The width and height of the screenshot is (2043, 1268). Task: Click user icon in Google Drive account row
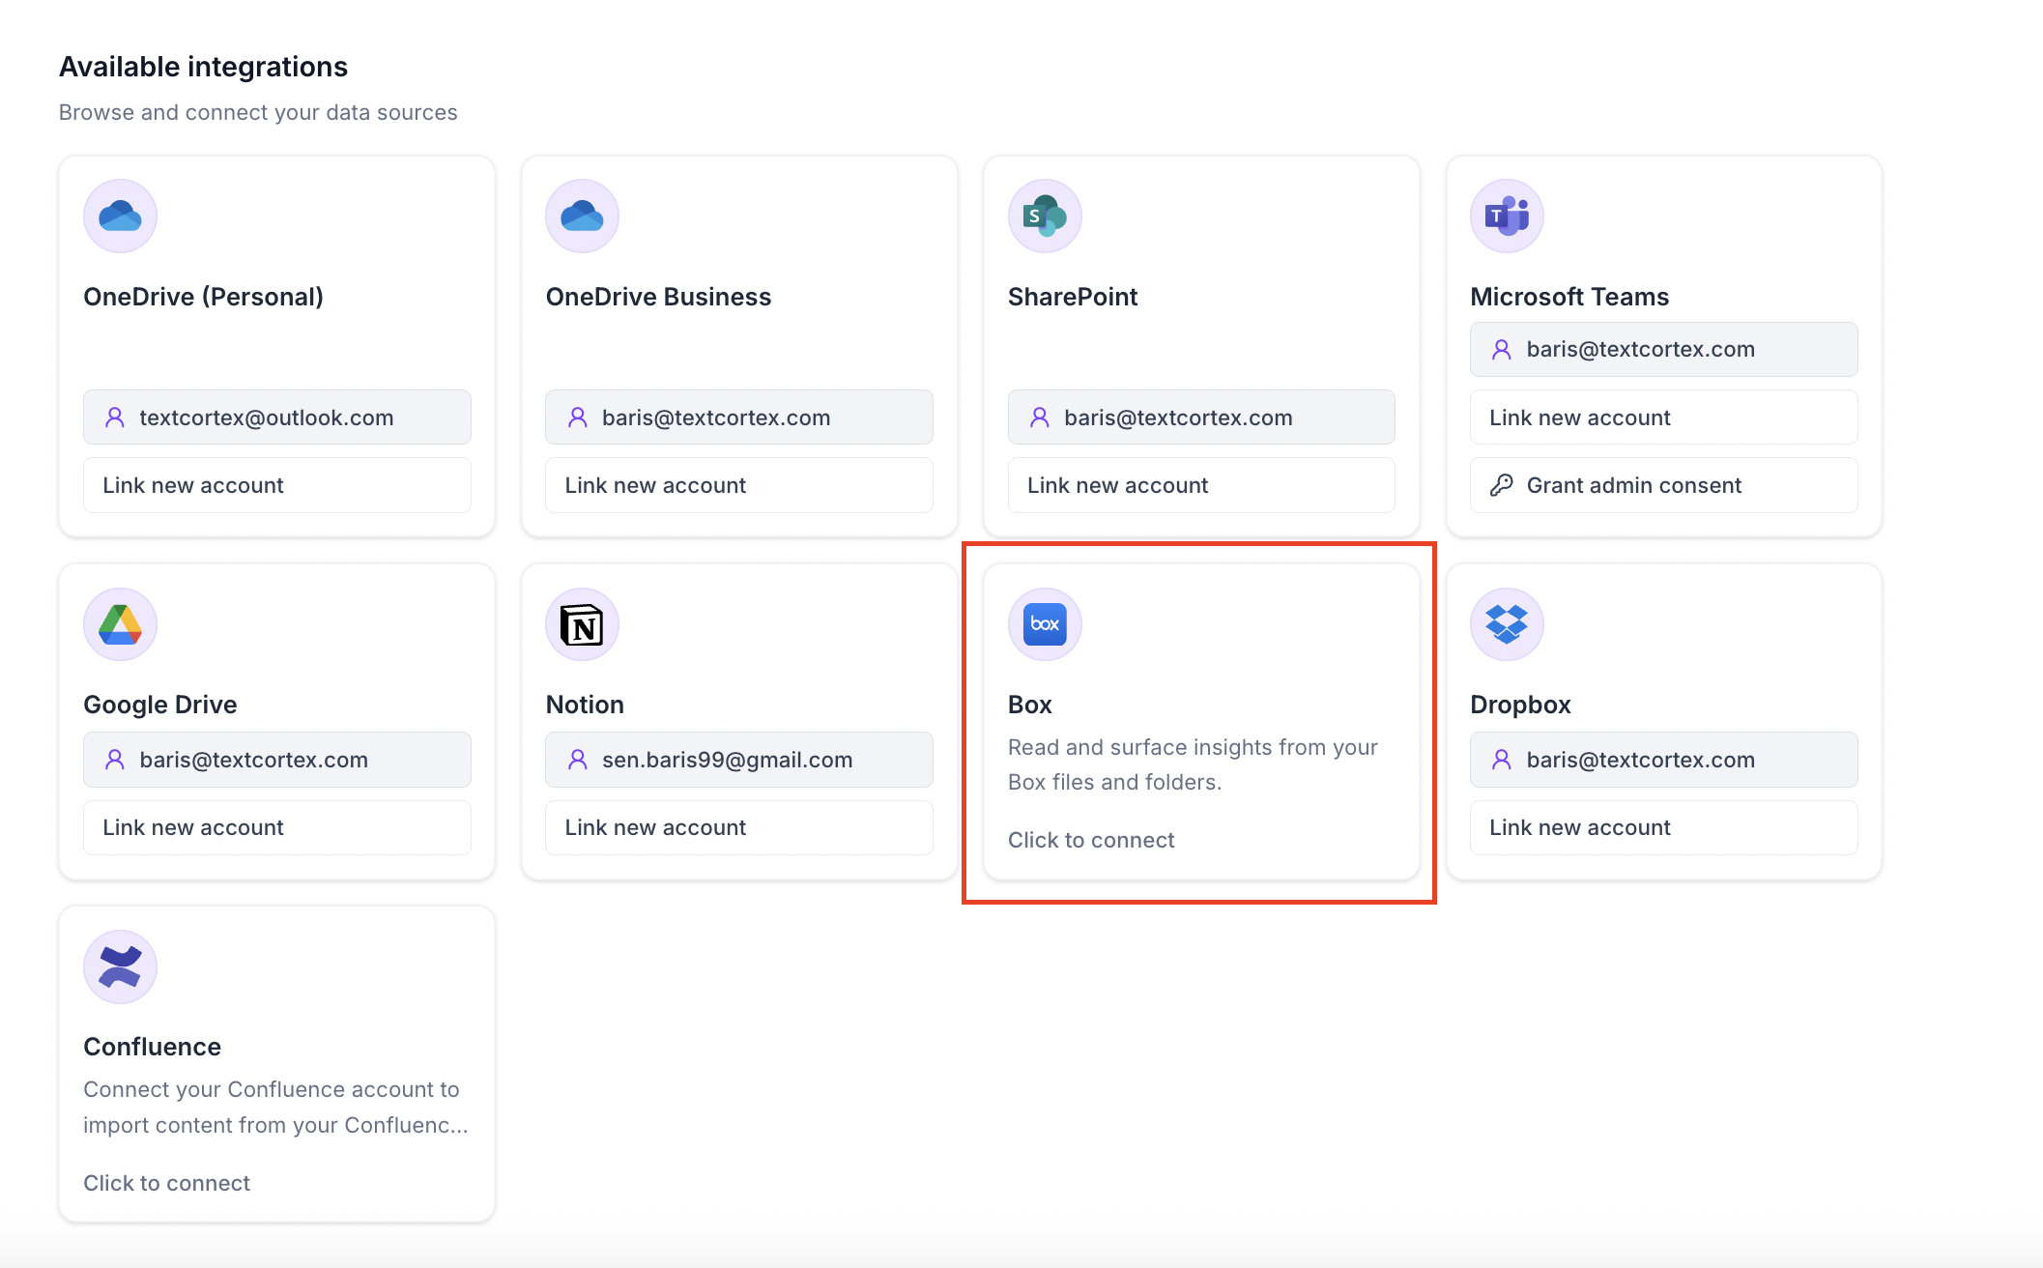click(x=115, y=760)
